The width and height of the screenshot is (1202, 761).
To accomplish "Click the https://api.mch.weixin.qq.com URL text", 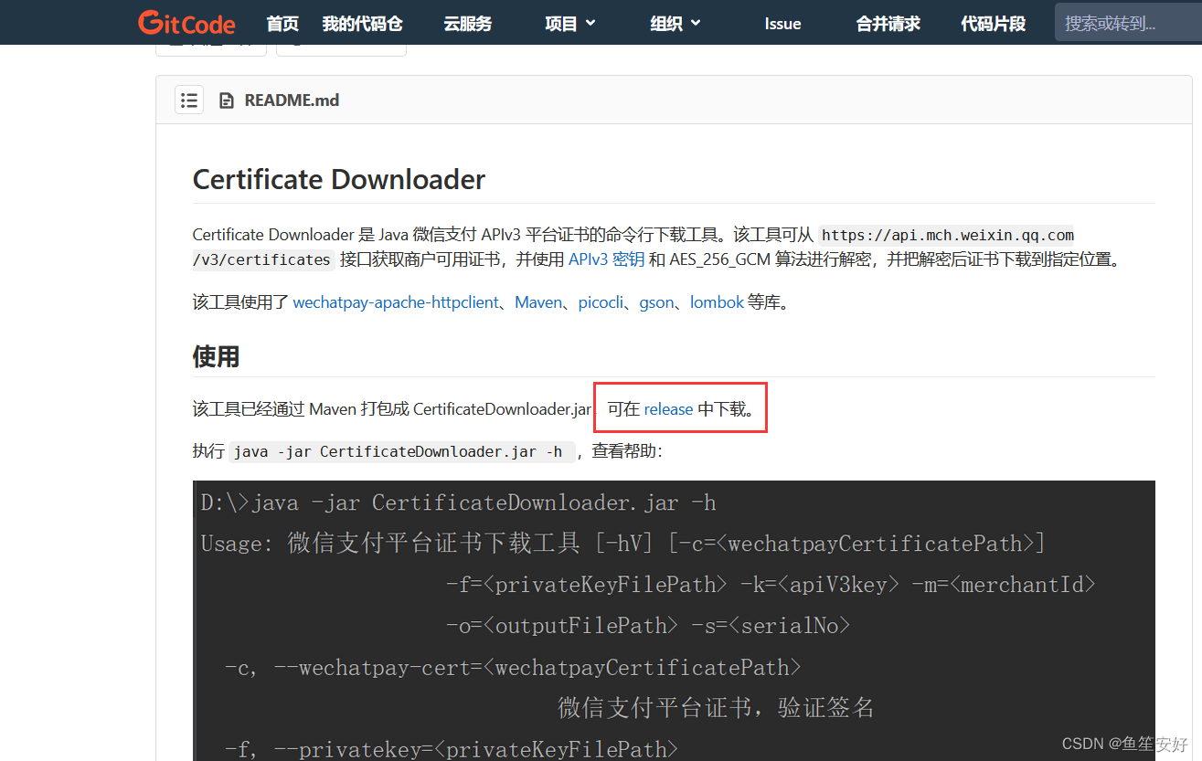I will coord(948,235).
